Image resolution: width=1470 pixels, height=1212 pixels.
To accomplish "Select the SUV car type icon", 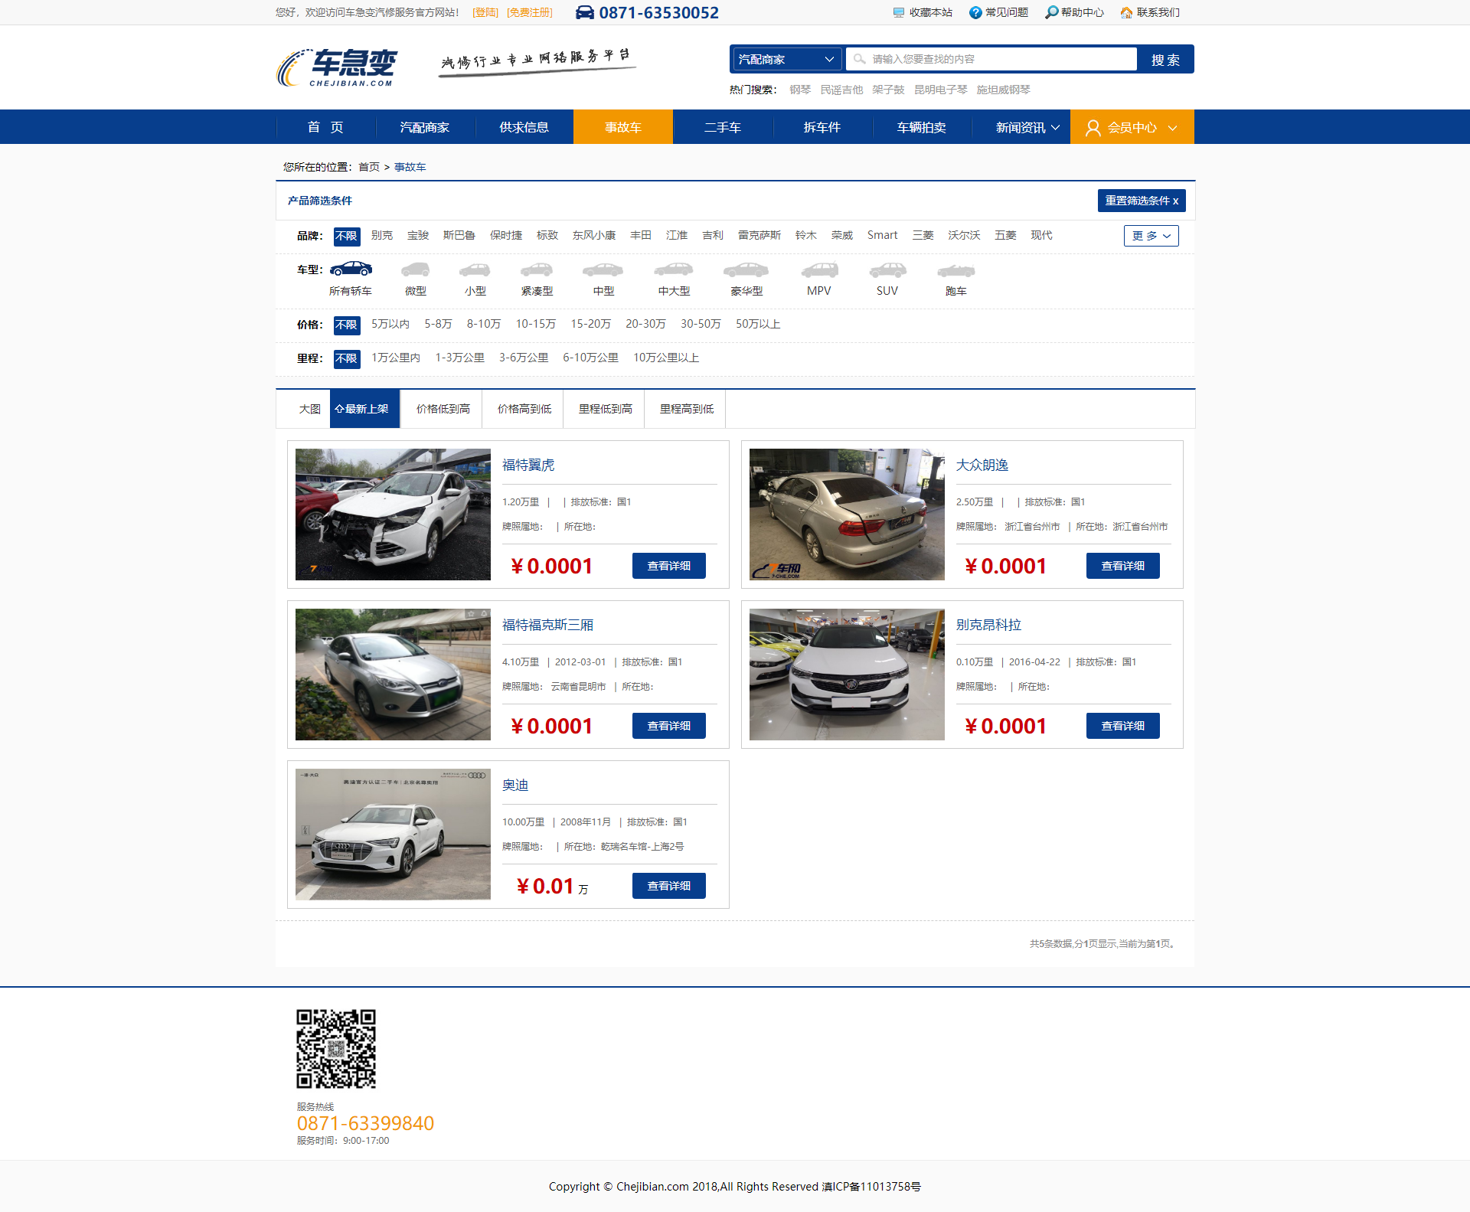I will (x=887, y=270).
